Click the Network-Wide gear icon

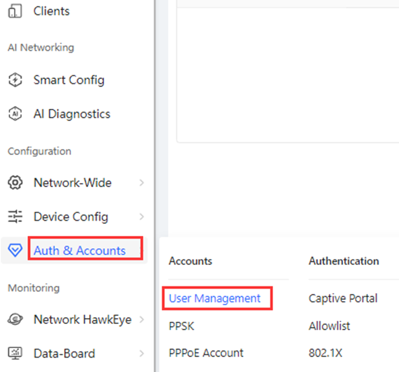tap(15, 183)
